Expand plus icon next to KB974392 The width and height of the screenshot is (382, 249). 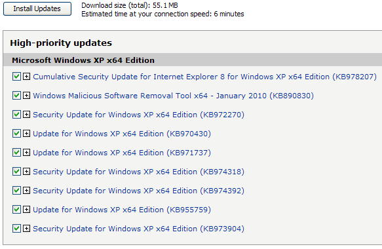(27, 191)
